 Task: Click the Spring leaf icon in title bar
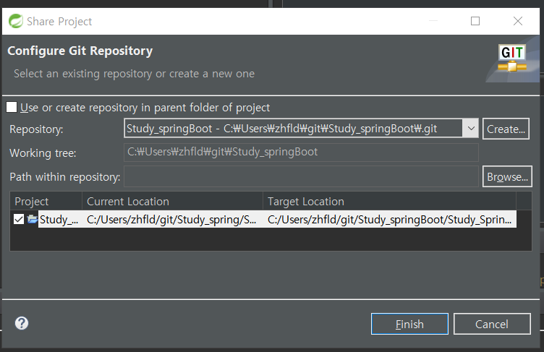(16, 21)
